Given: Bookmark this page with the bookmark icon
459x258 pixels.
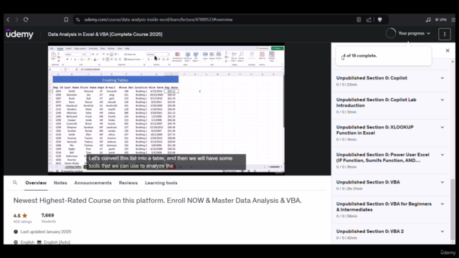Looking at the screenshot, I should tap(66, 19).
